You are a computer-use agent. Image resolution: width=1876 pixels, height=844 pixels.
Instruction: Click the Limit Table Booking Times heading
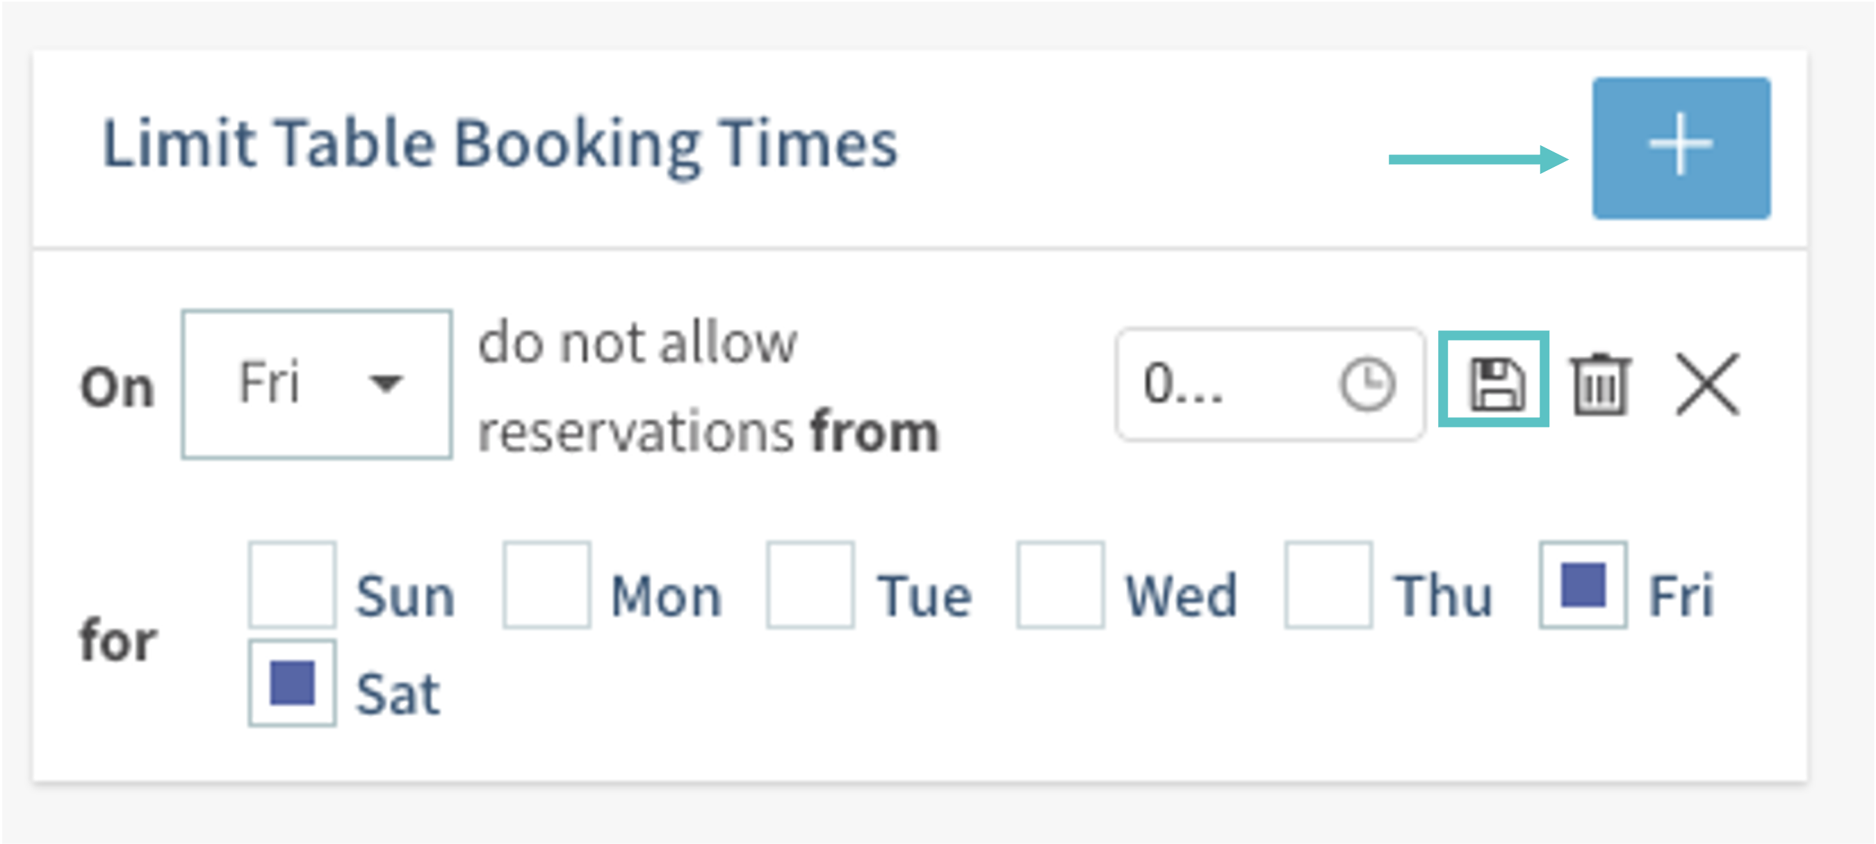[x=500, y=144]
